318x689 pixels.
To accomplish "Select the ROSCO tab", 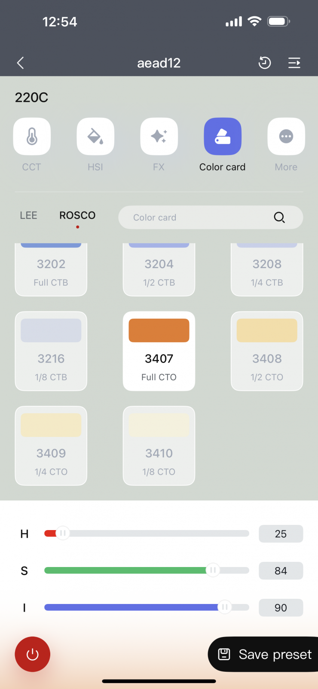I will (x=77, y=215).
